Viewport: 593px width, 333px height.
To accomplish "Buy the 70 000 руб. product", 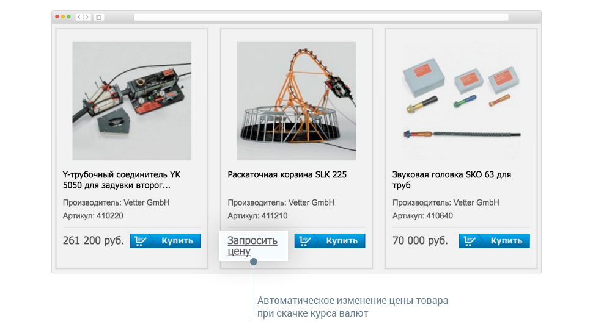I will point(495,241).
